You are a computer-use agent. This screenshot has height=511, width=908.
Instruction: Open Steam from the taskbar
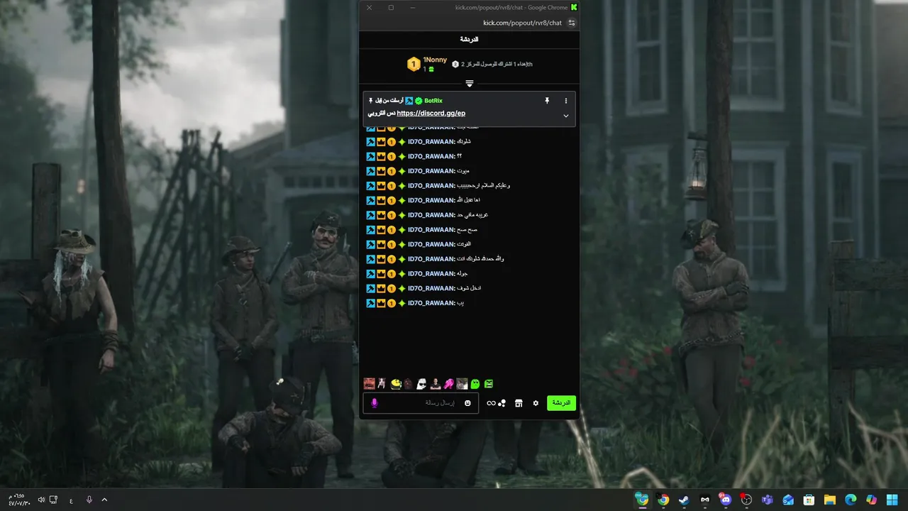tap(684, 500)
